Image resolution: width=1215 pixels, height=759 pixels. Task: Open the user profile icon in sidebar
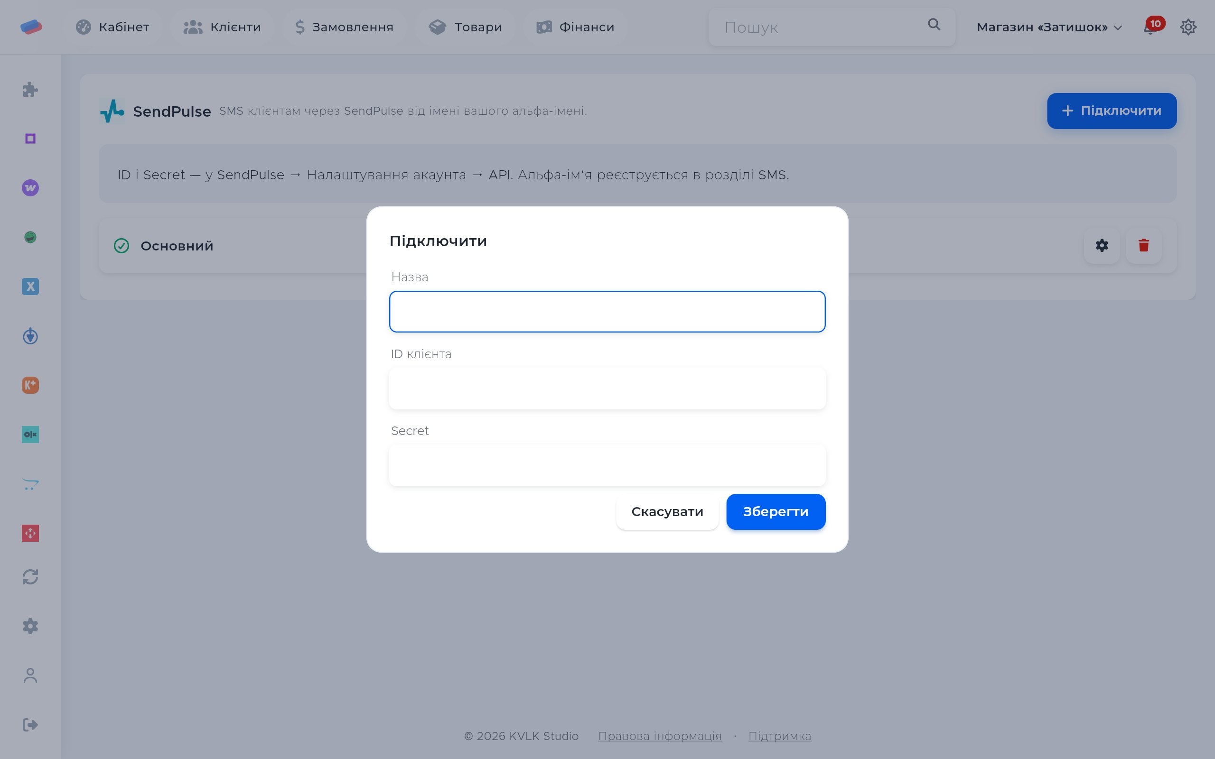click(30, 675)
